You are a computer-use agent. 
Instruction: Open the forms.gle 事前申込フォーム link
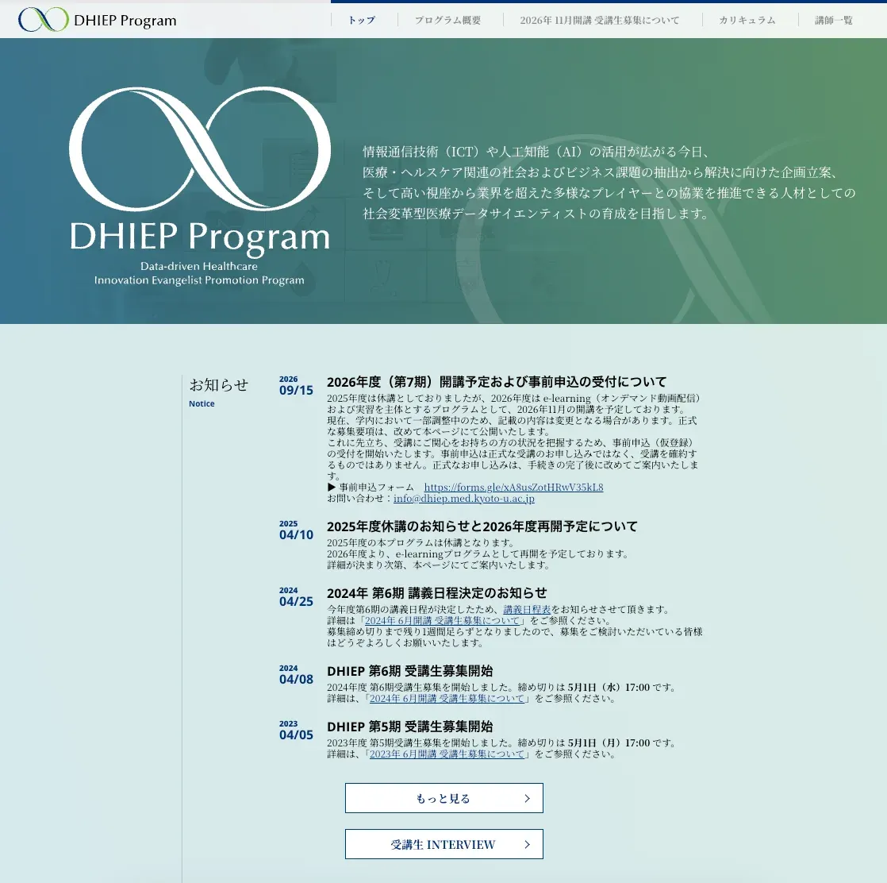[513, 488]
